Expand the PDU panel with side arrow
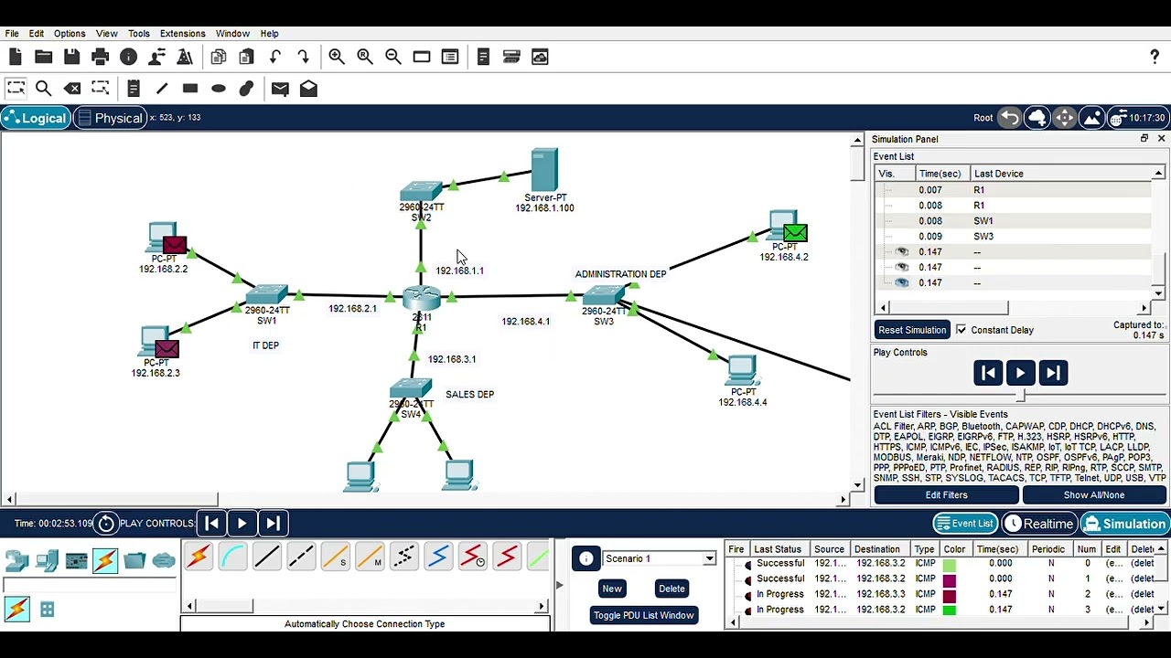Viewport: 1171px width, 658px height. coord(559,585)
